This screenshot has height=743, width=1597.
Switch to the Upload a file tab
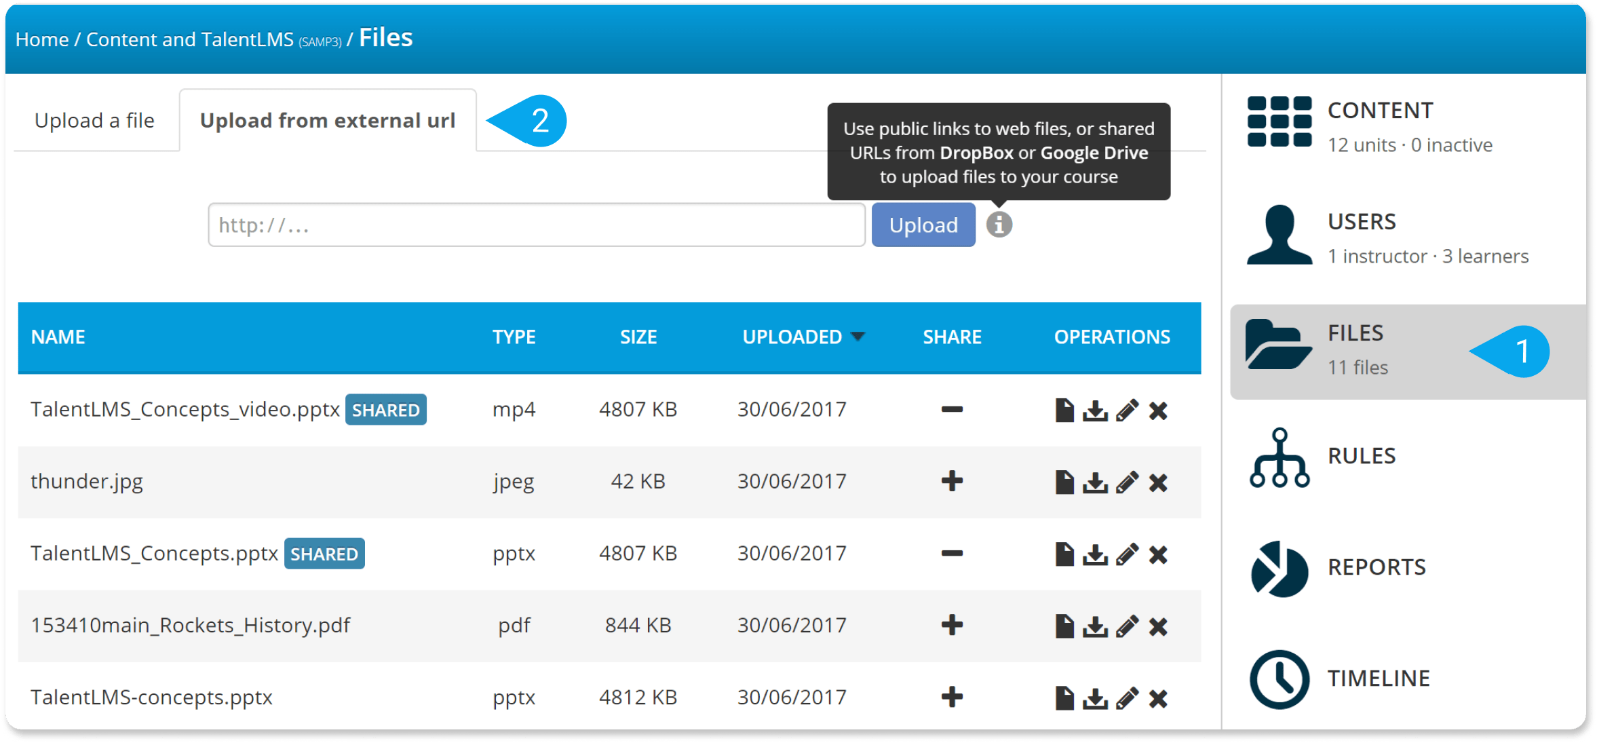pyautogui.click(x=95, y=121)
